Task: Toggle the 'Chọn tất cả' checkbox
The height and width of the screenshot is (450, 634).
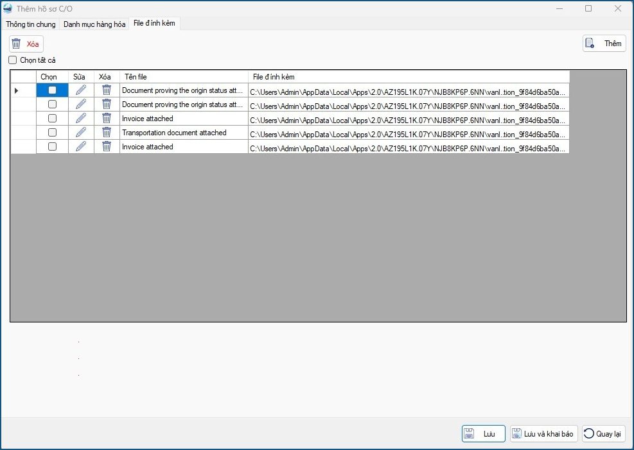Action: [13, 60]
